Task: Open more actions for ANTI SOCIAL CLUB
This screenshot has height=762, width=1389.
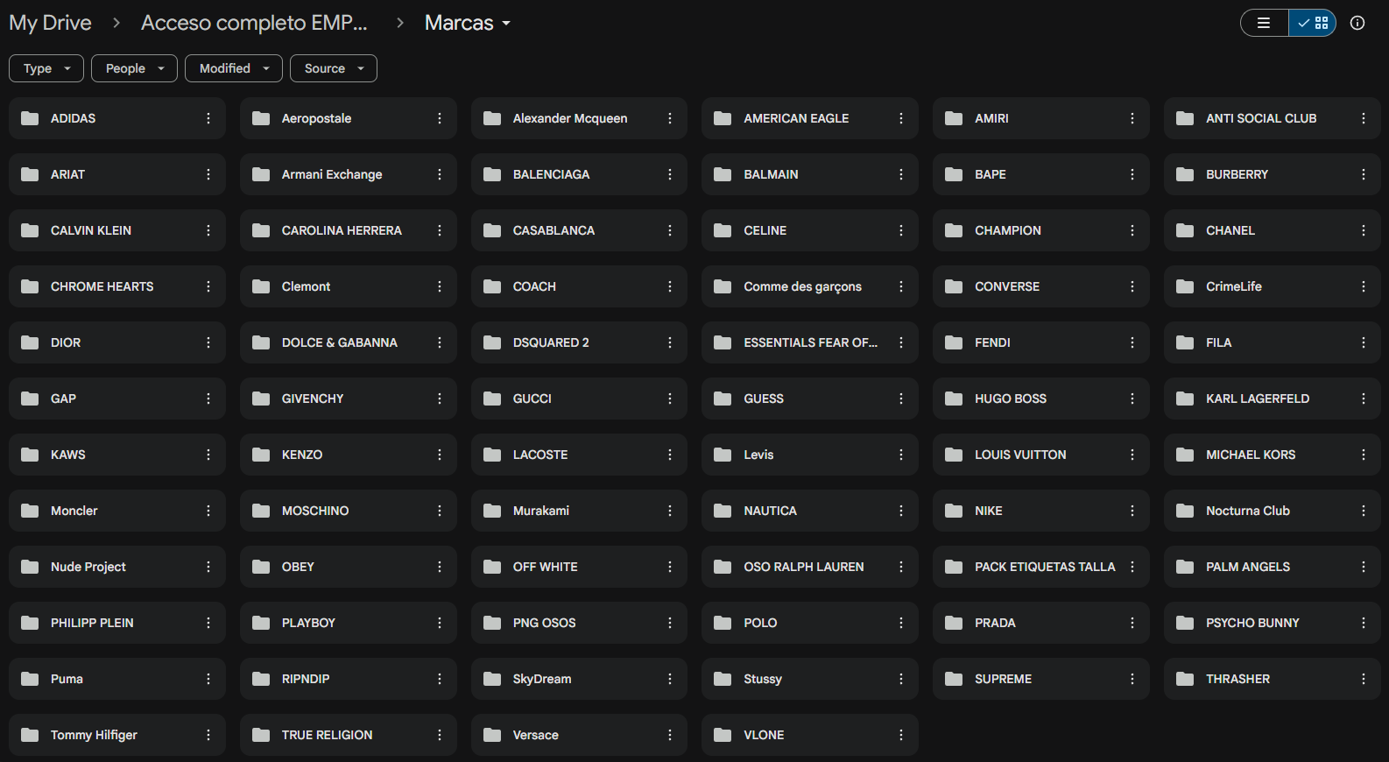Action: tap(1364, 118)
